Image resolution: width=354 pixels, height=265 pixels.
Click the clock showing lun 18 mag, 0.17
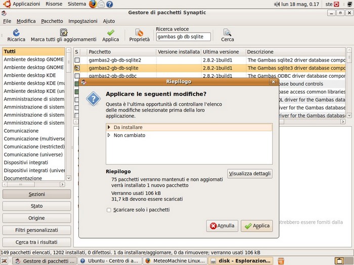pyautogui.click(x=300, y=4)
